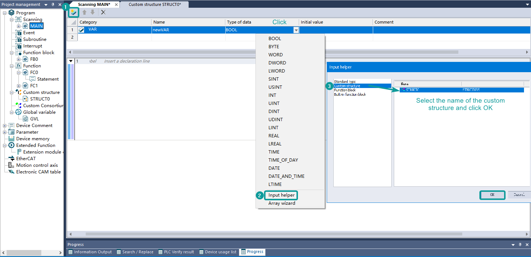This screenshot has height=257, width=531.
Task: Select DINT in the data type menu
Action: pos(274,112)
